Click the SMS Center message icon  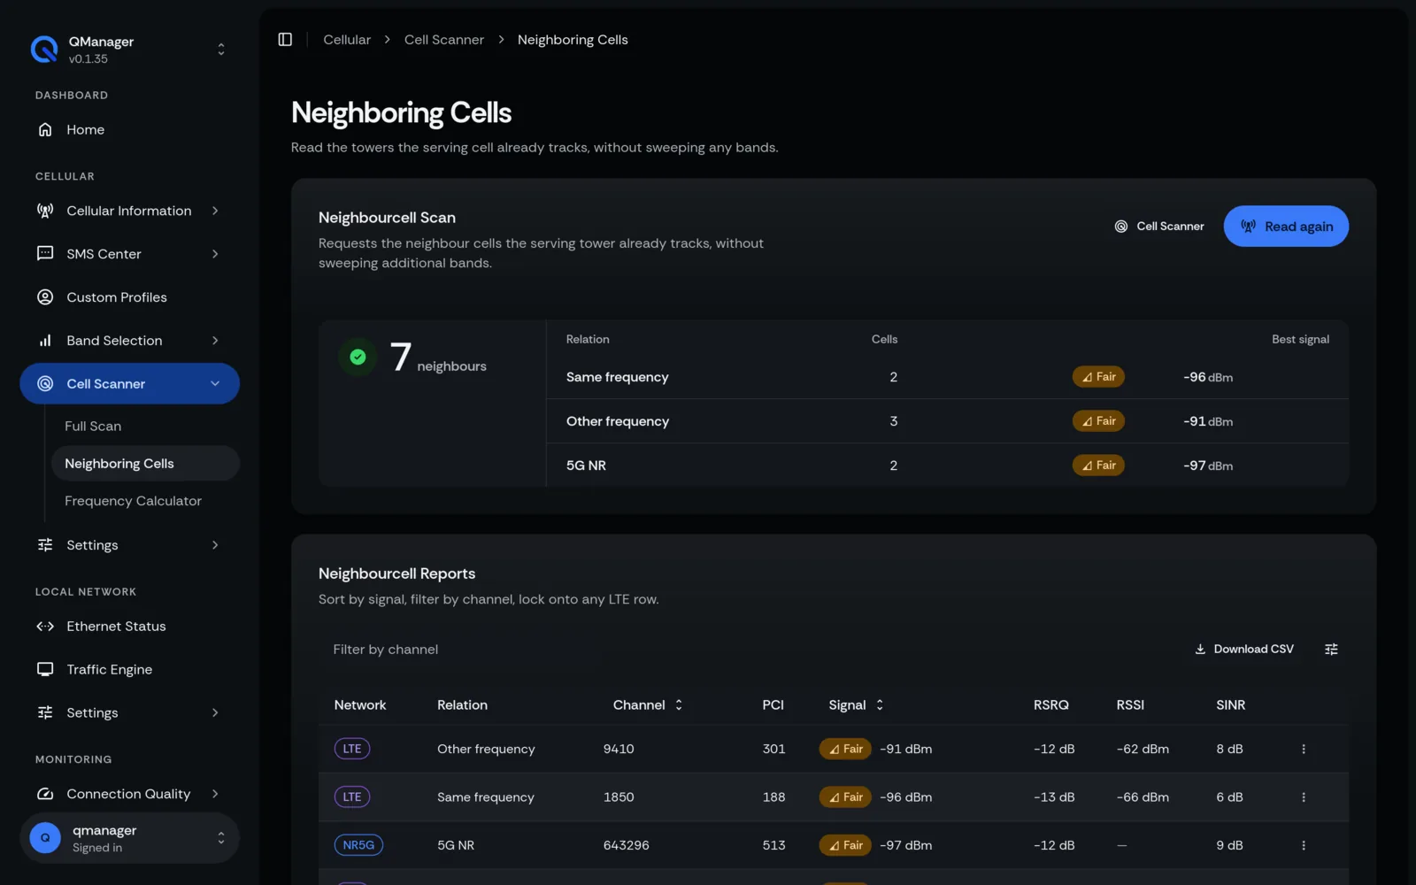(x=45, y=254)
